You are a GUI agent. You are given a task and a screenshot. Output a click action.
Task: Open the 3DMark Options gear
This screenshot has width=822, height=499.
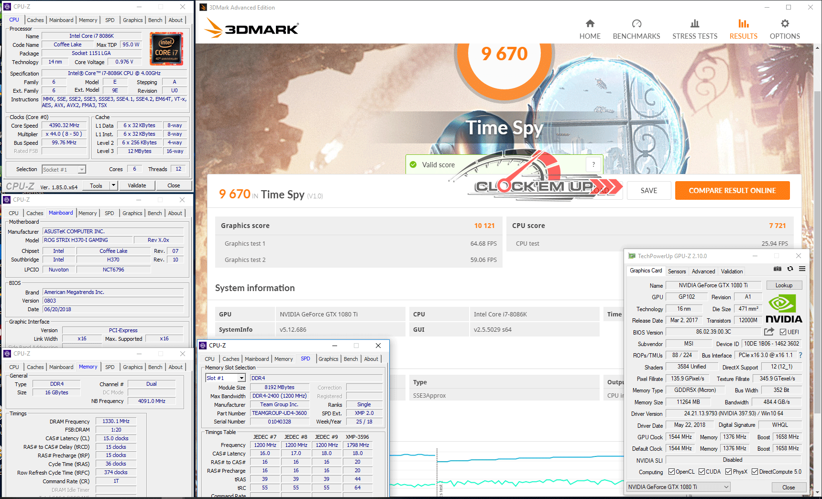click(x=784, y=30)
